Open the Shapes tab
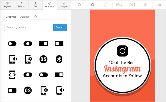Viewport: 166px width, 102px height. (x=64, y=5)
